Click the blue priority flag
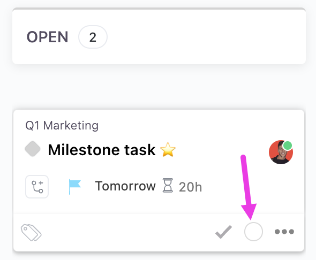Image resolution: width=316 pixels, height=260 pixels. pos(74,187)
